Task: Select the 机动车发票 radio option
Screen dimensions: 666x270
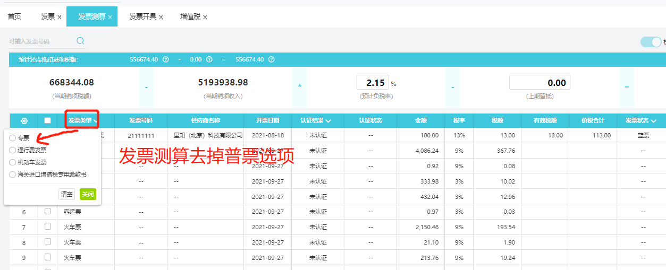Action: tap(13, 162)
